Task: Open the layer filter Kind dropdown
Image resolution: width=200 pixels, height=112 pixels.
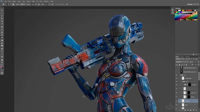Action: point(180,59)
